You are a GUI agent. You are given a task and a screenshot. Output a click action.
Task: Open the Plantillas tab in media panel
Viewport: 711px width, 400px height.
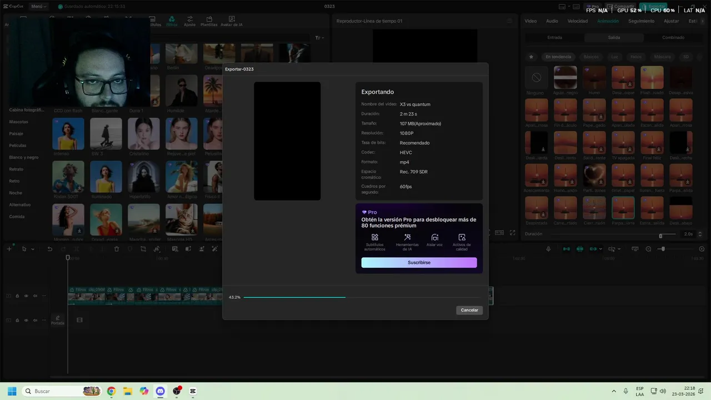209,21
